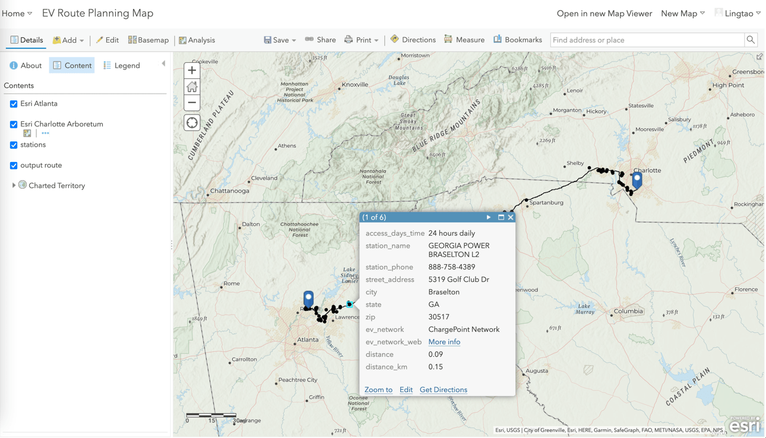Switch to the About tab
The width and height of the screenshot is (766, 438).
click(x=26, y=65)
